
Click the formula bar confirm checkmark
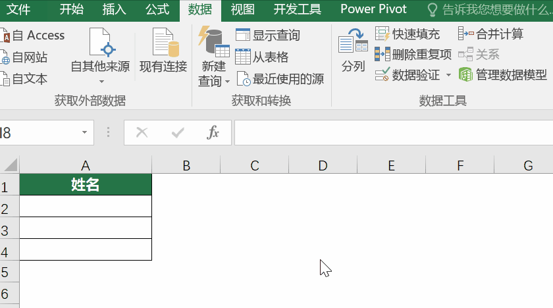click(177, 133)
